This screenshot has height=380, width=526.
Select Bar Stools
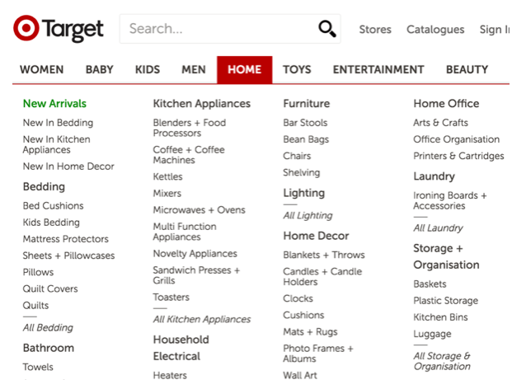[305, 123]
